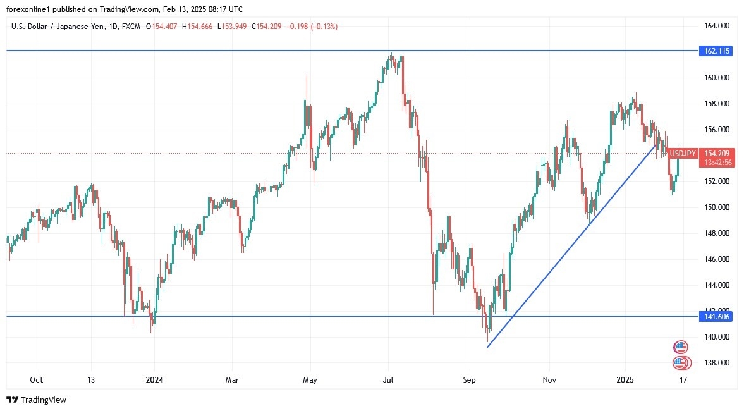Image resolution: width=744 pixels, height=411 pixels.
Task: Click the Jul label on time axis
Action: (388, 380)
